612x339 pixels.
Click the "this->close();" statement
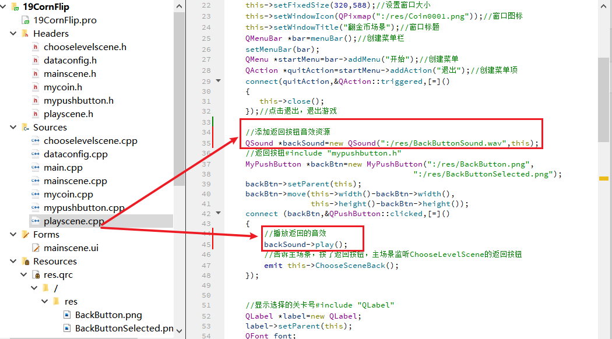click(x=291, y=101)
